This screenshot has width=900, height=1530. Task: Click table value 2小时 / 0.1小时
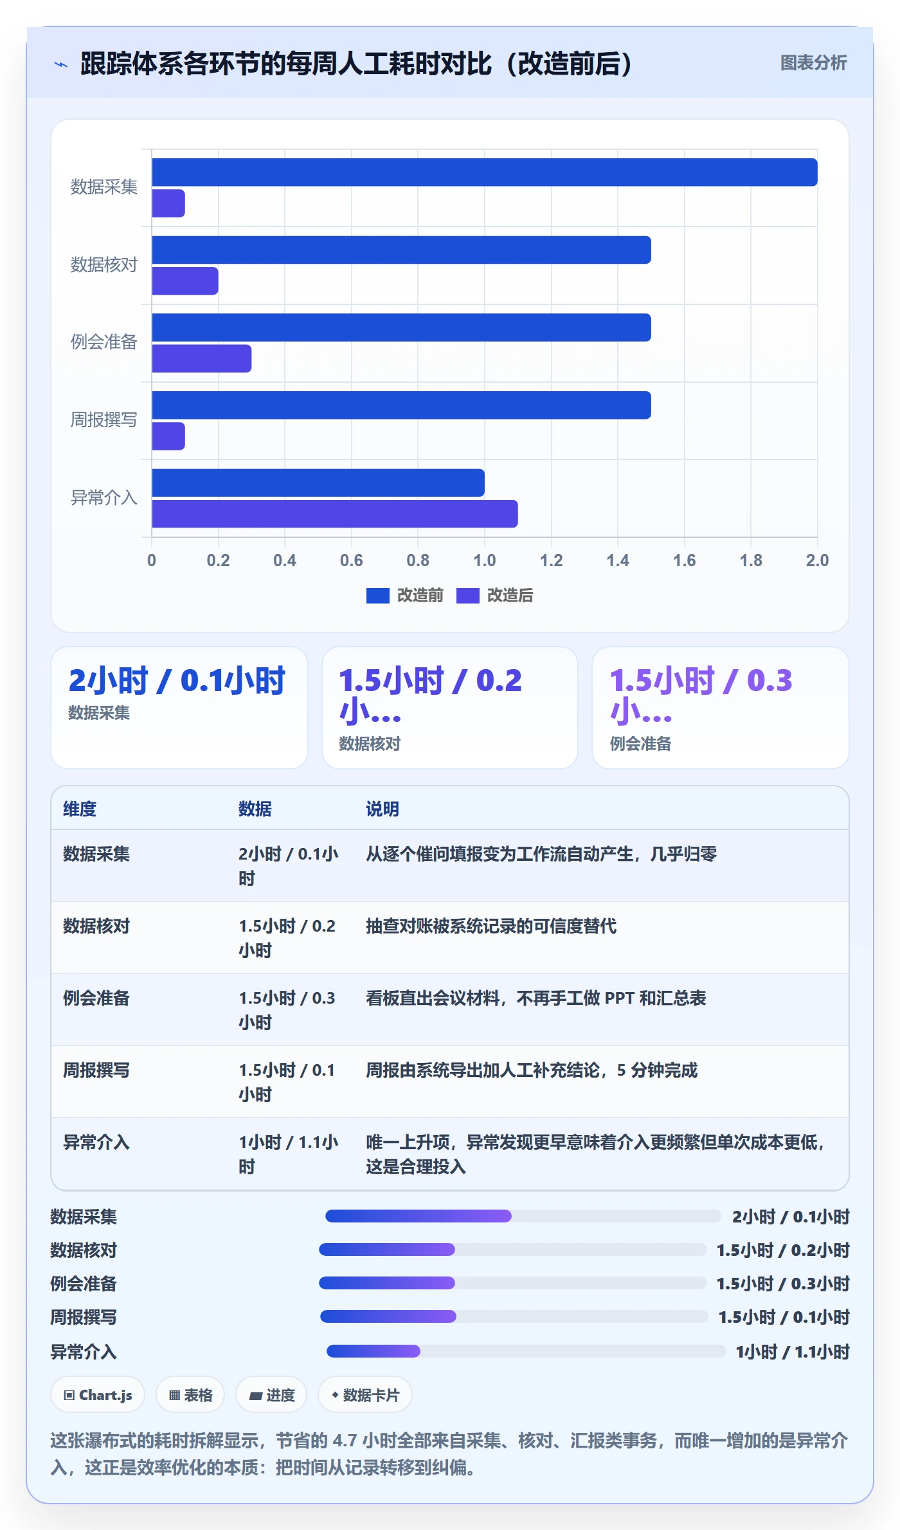pyautogui.click(x=289, y=866)
